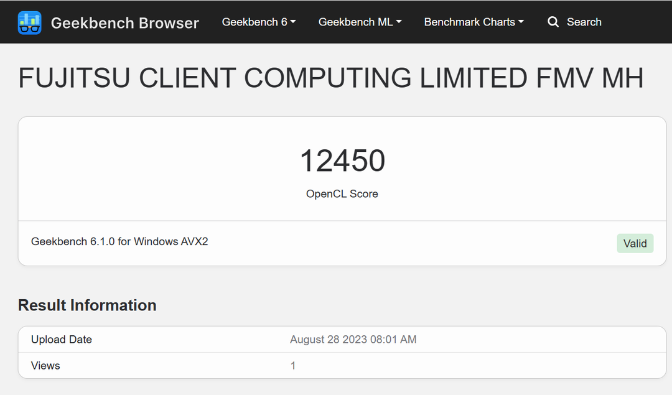Expand the caret arrow beside Geekbench ML
Screen dimensions: 672x395
tap(399, 22)
